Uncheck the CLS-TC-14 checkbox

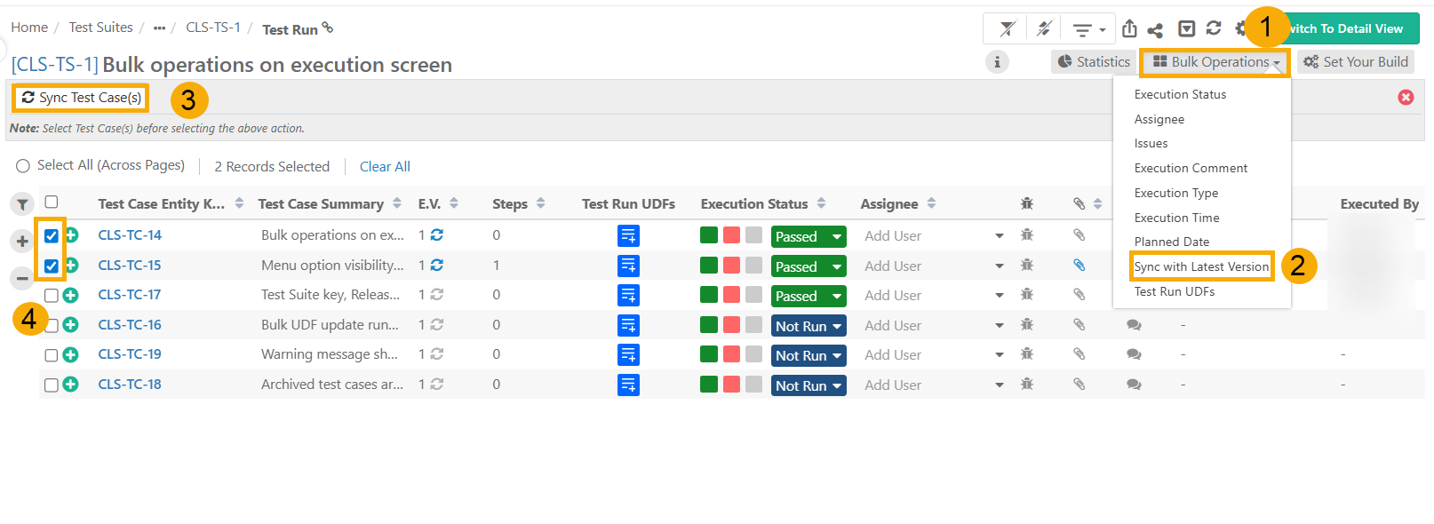52,235
